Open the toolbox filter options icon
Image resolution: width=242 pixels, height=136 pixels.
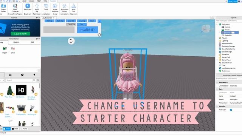(38, 80)
